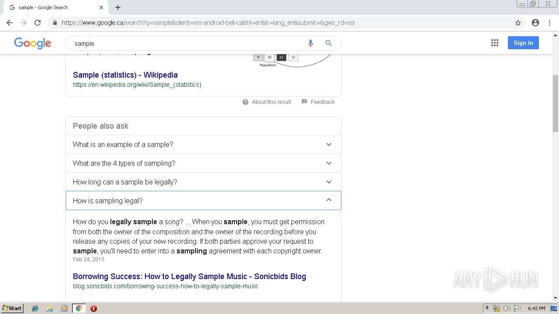Click the red stop taskbar icon
Screen dimensions: 559x314
point(93,308)
